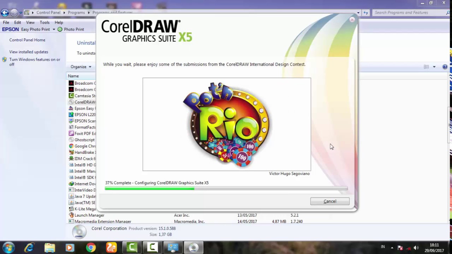The height and width of the screenshot is (254, 452).
Task: Click the forward navigation arrow
Action: coord(14,13)
